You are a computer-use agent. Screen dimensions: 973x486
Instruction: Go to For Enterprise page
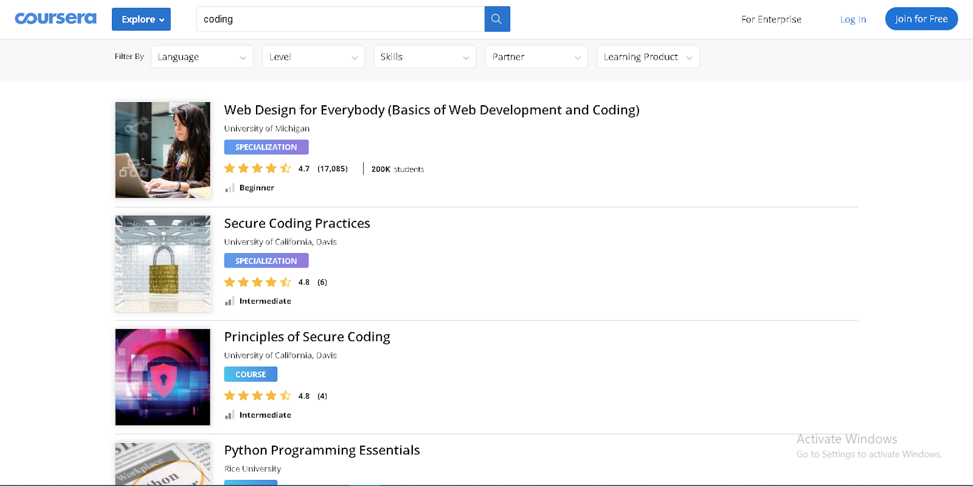(771, 19)
